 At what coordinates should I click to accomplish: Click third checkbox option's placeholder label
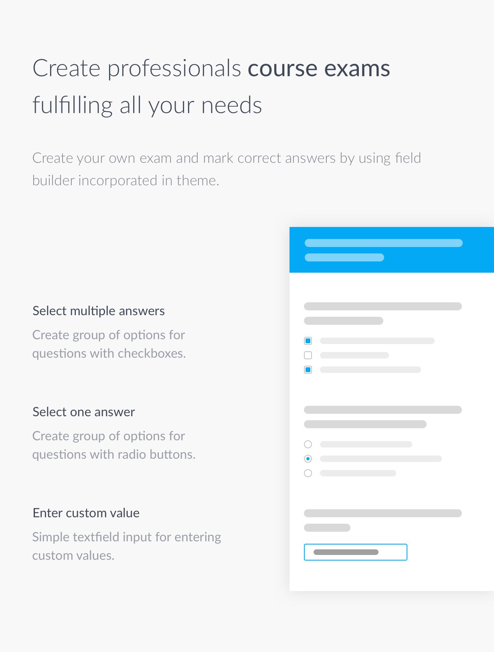click(x=370, y=370)
